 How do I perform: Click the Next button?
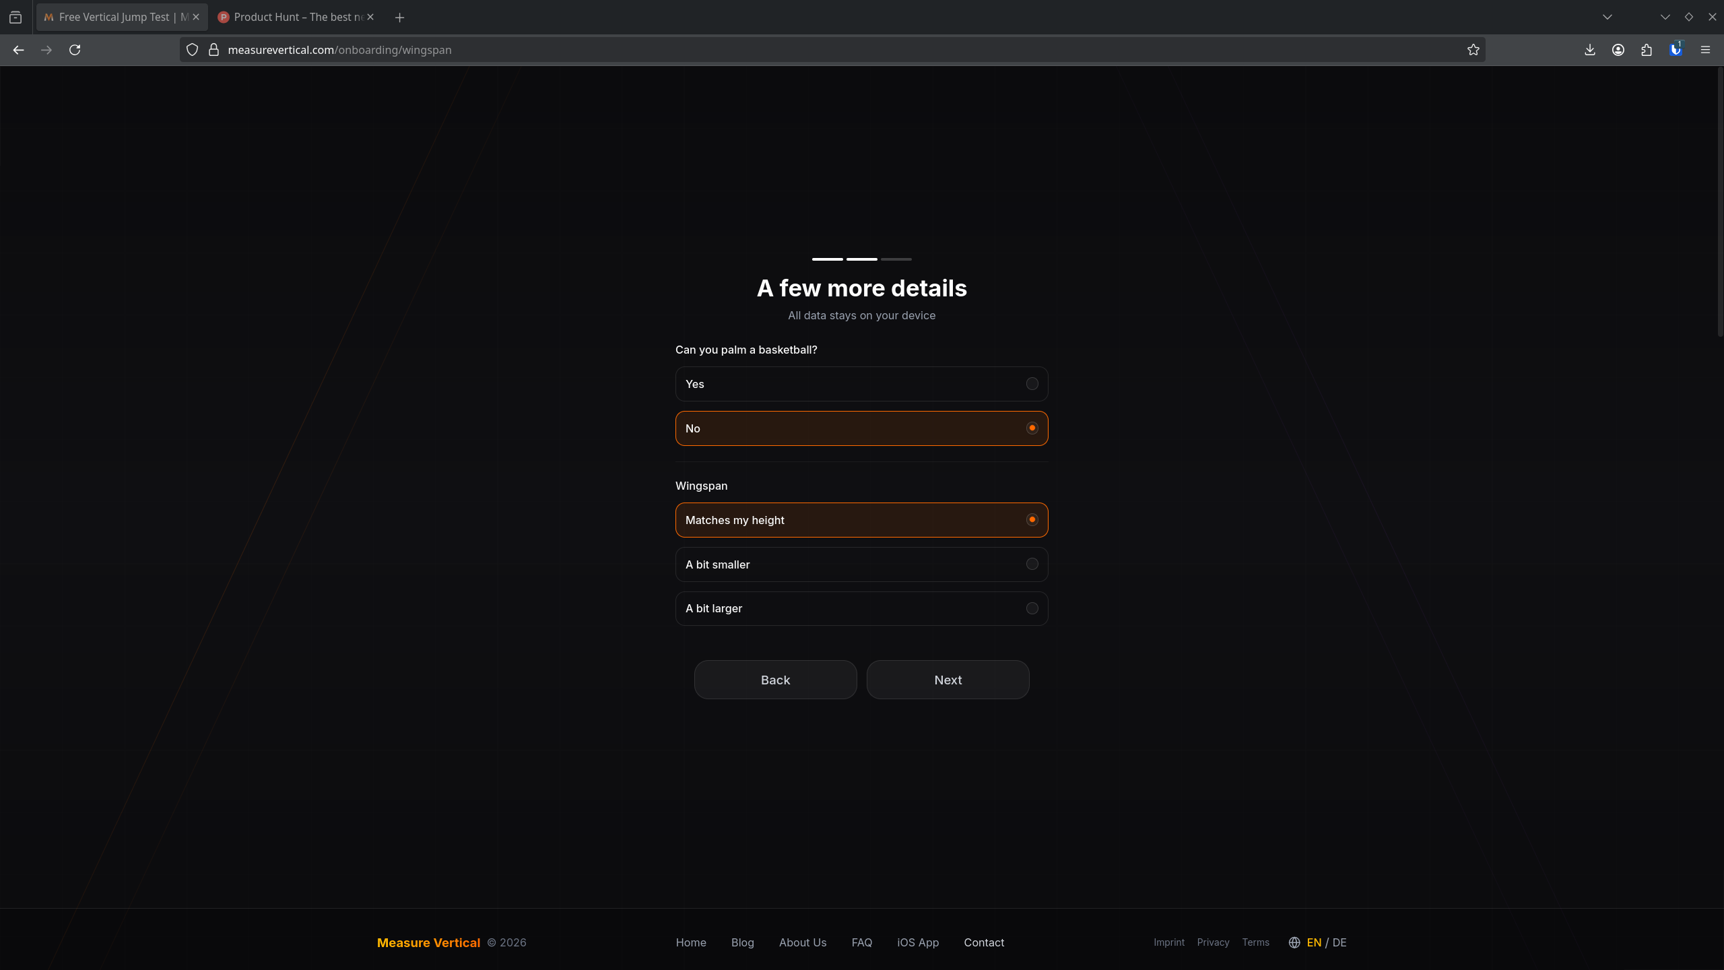(x=947, y=680)
